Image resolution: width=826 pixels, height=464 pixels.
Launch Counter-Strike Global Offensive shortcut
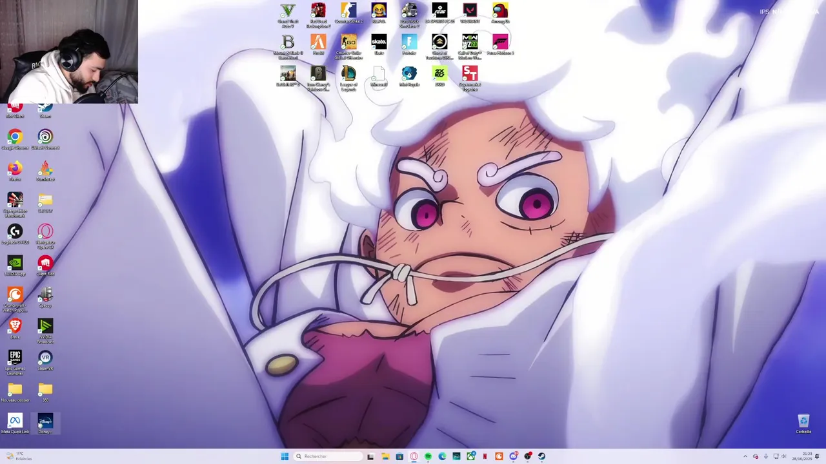(348, 47)
